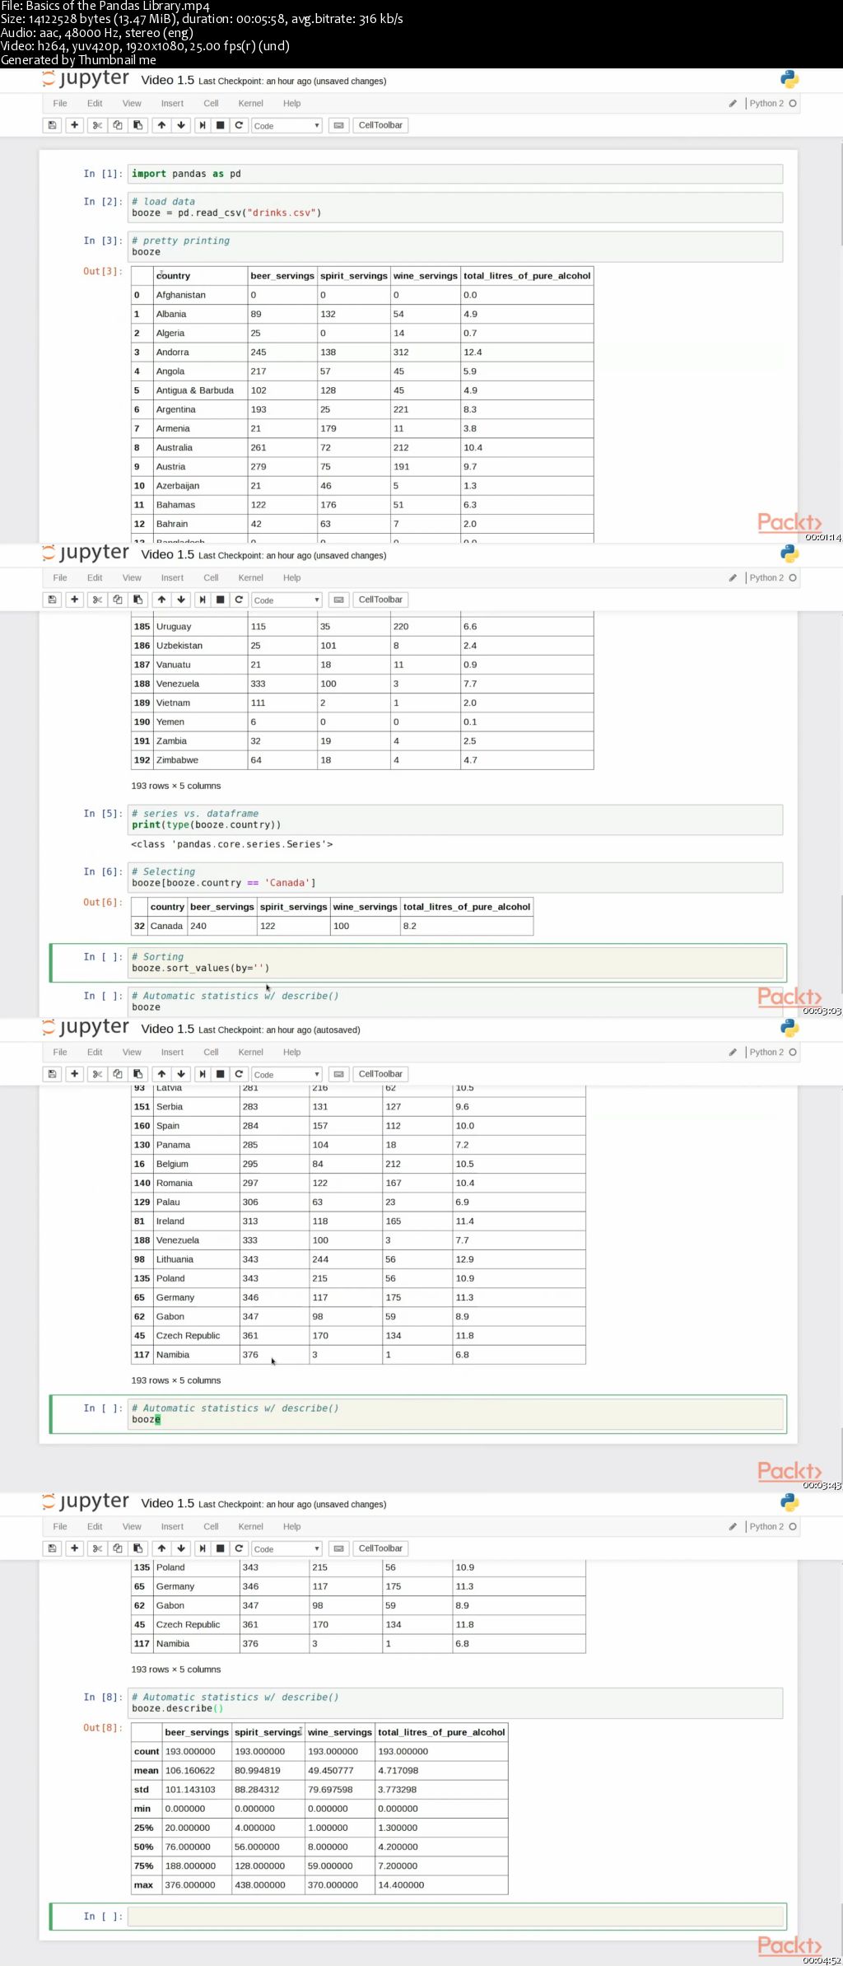This screenshot has height=1966, width=843.
Task: Open the View menu in the 00:04:52 frame
Action: pyautogui.click(x=132, y=1527)
